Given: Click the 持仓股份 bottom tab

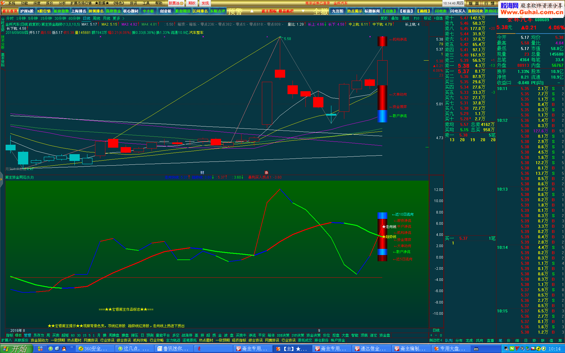Looking at the screenshot, I should coord(321,340).
